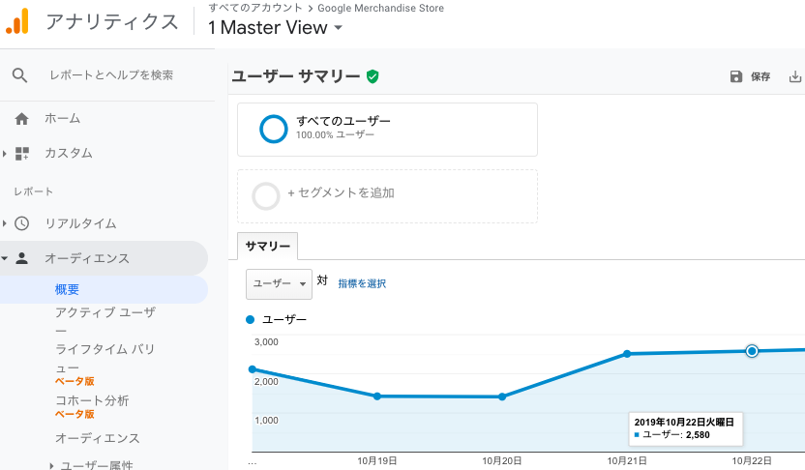This screenshot has width=805, height=470.
Task: Click the Customization dashboard icon
Action: [x=22, y=153]
